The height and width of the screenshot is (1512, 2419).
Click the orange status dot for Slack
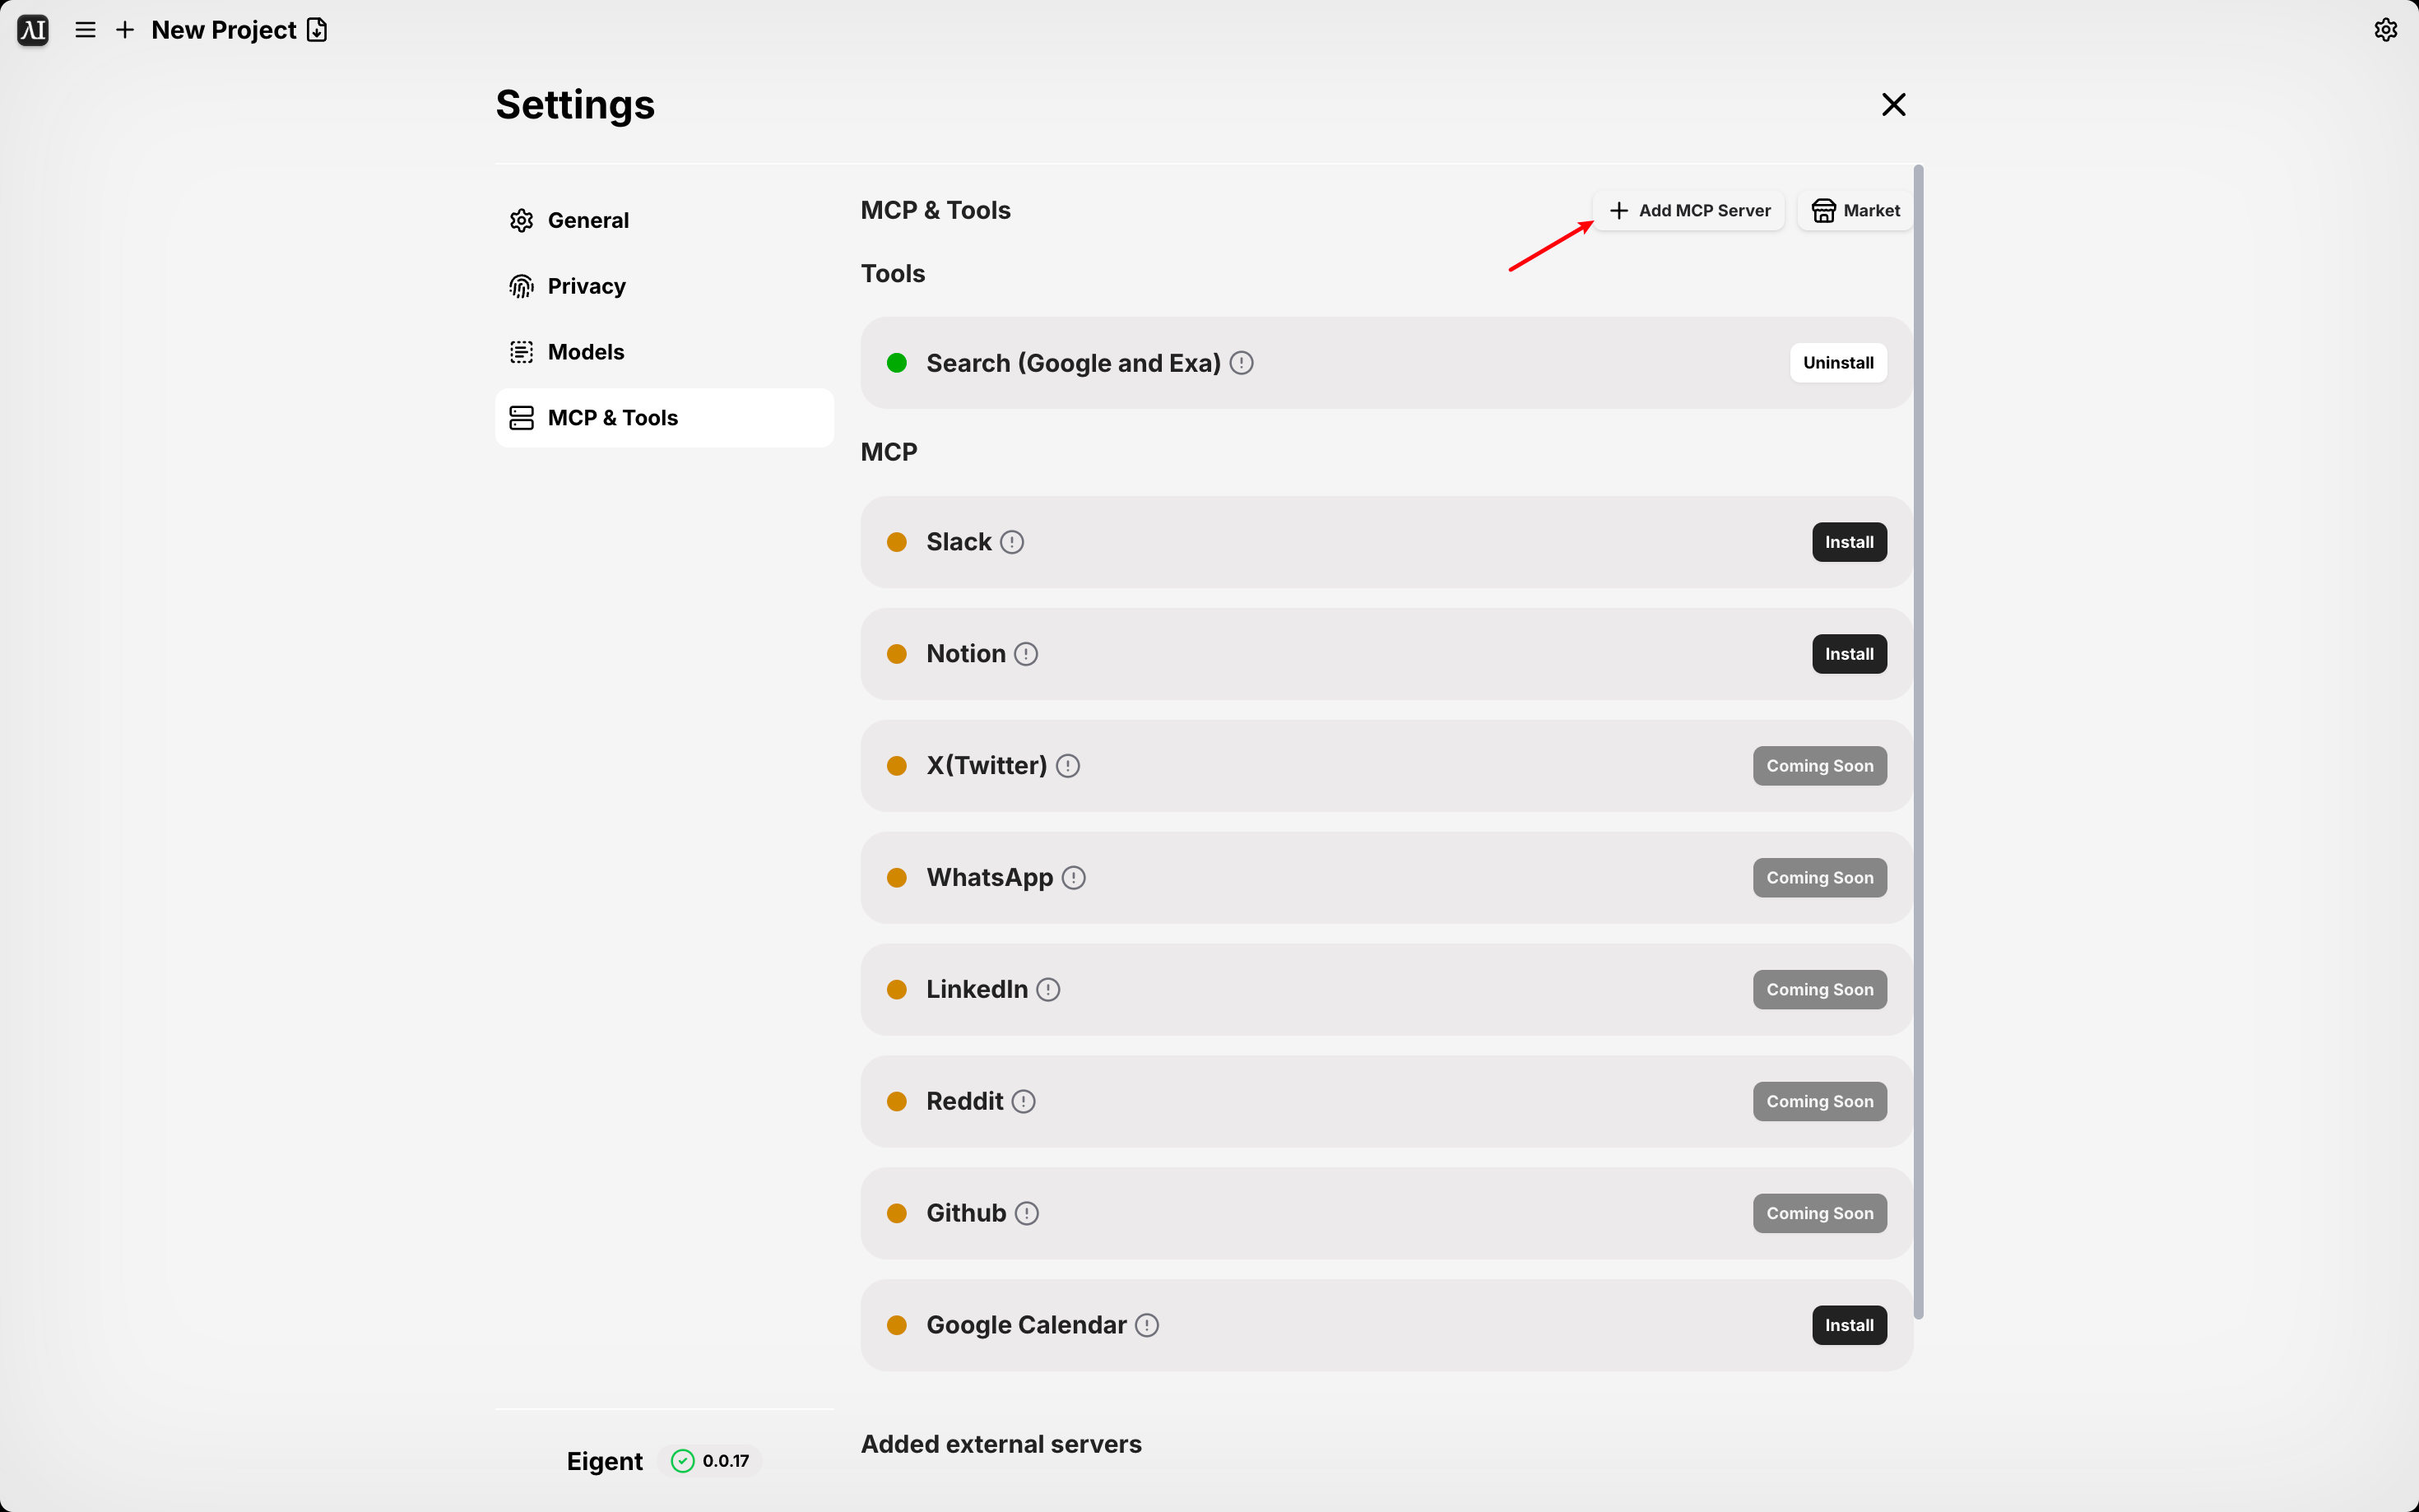click(897, 542)
